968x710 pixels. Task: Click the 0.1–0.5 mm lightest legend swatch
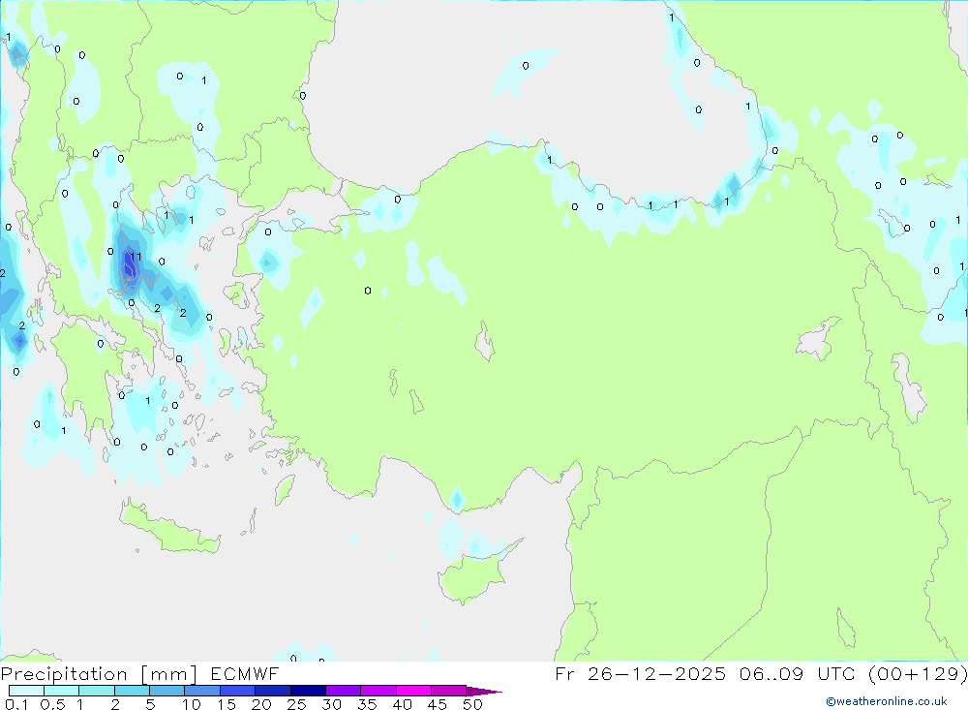click(26, 691)
